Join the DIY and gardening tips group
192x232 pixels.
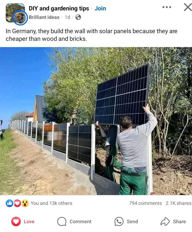click(x=100, y=8)
